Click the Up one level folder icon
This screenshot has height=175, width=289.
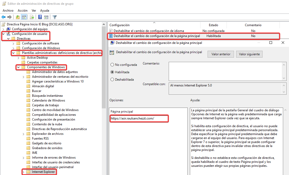[17, 17]
